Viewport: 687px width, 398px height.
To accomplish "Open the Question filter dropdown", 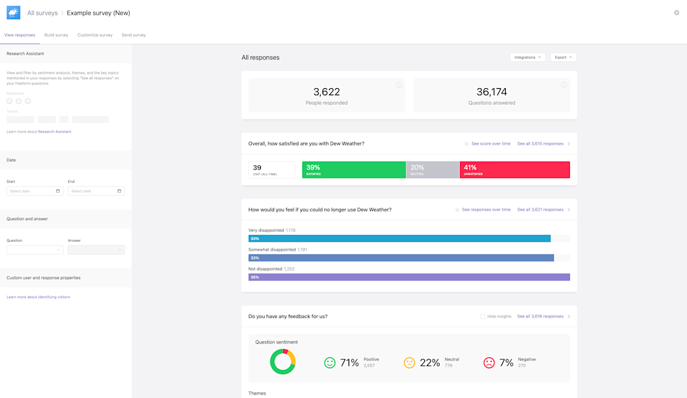I will (x=34, y=249).
